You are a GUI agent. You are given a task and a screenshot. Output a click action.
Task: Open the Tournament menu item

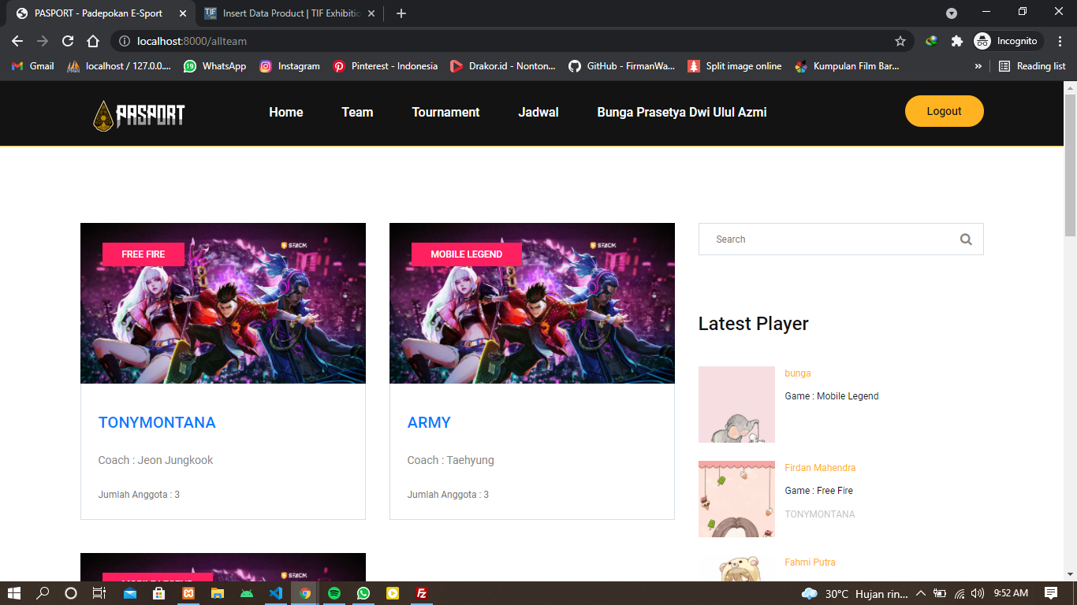(445, 112)
